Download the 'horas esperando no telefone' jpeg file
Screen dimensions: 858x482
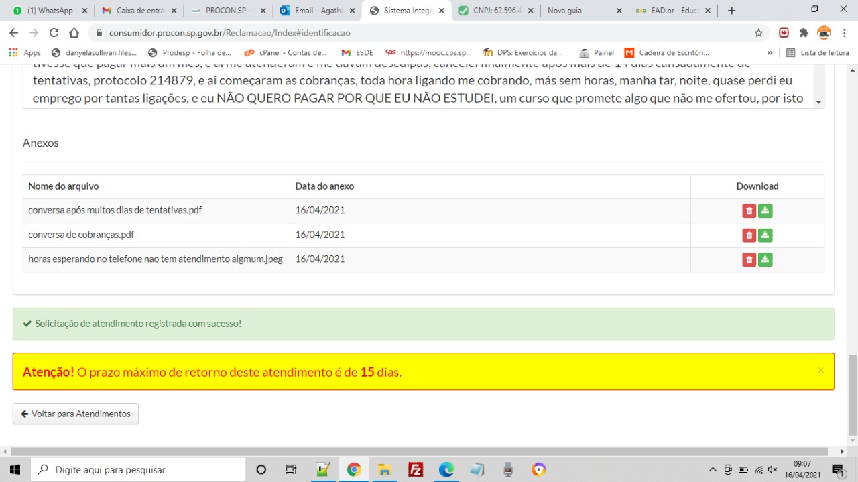765,259
